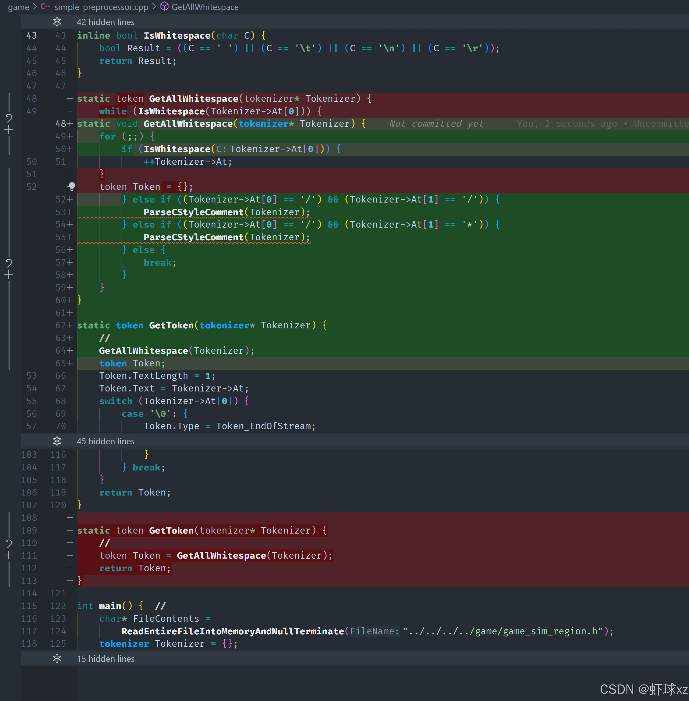Click stage plus icon beside deleted line 111

(9, 555)
